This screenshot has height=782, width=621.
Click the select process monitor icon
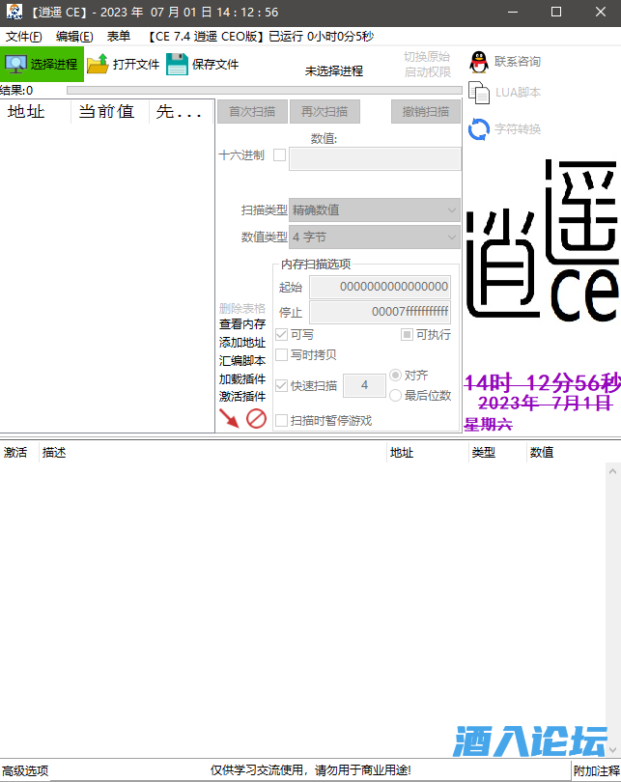pyautogui.click(x=16, y=65)
